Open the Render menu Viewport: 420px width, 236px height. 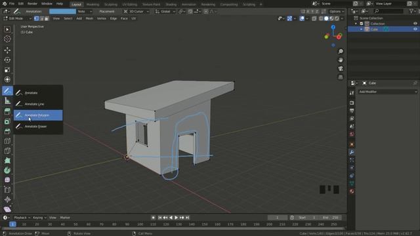tap(32, 4)
